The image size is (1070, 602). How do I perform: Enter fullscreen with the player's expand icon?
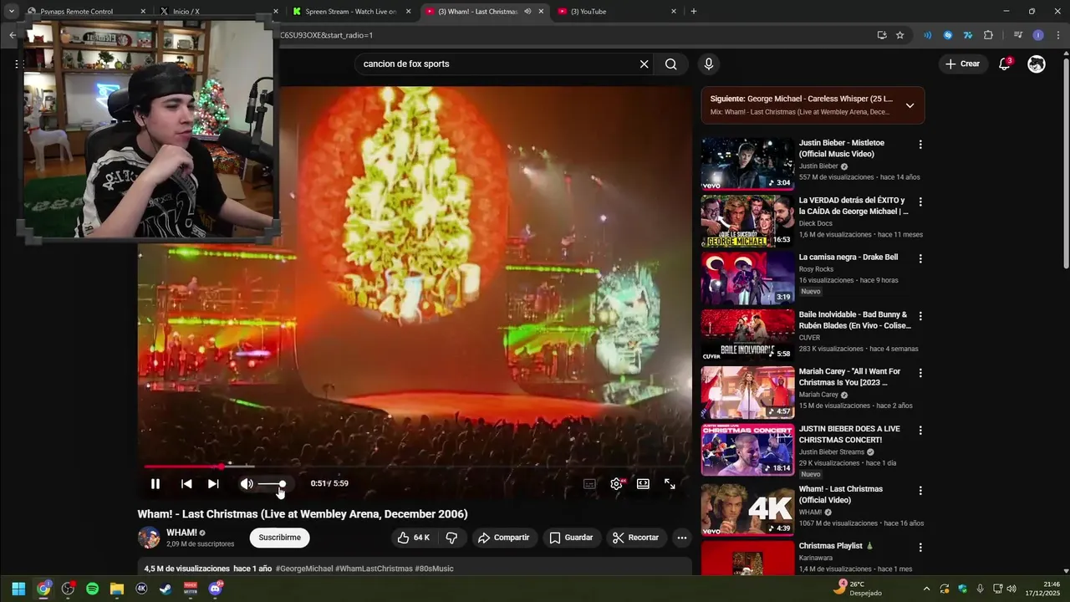(x=670, y=484)
